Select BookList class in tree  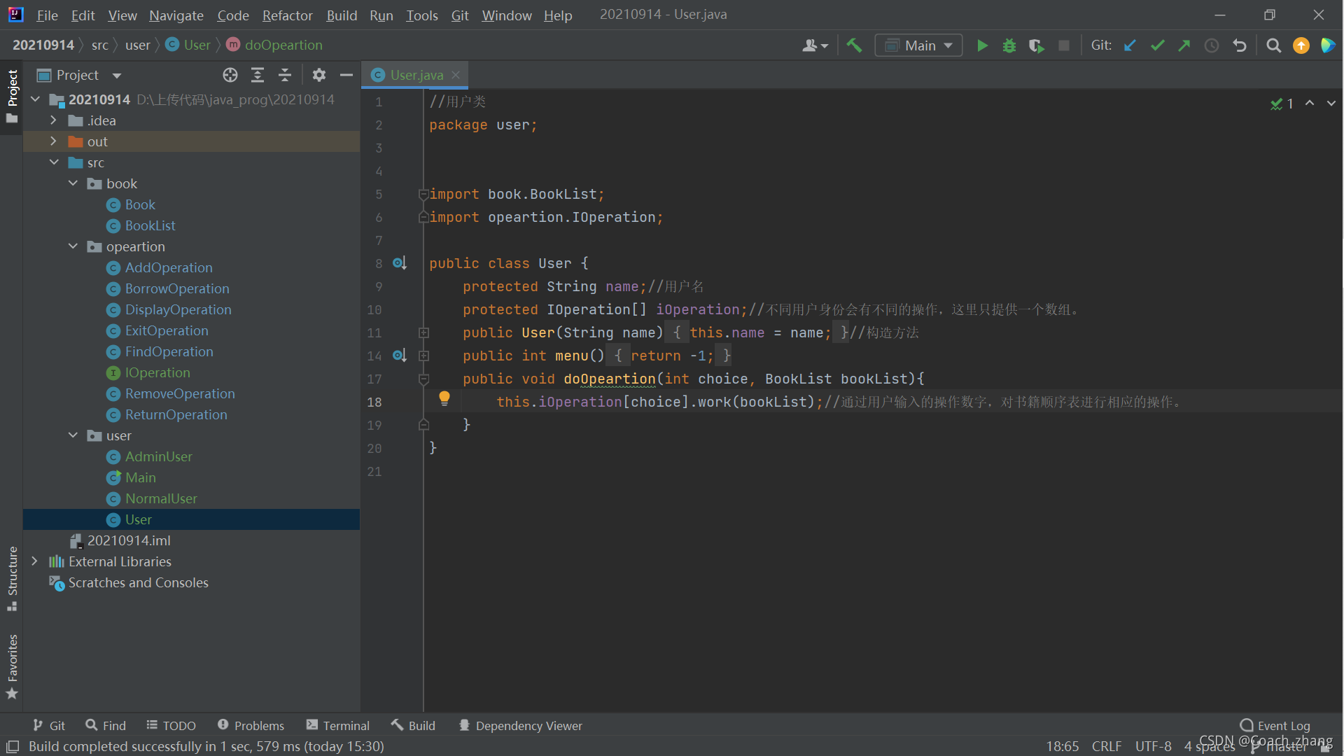point(150,225)
